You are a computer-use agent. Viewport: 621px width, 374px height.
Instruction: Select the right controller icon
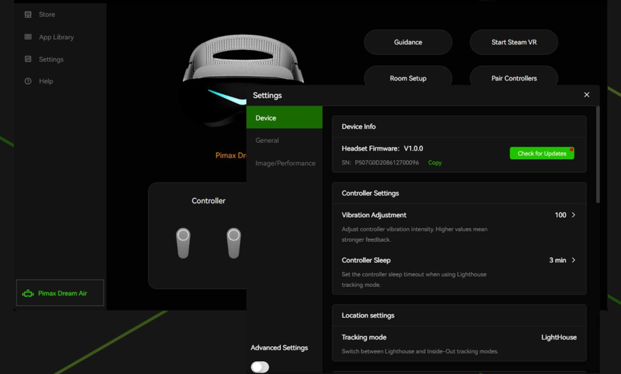(233, 243)
